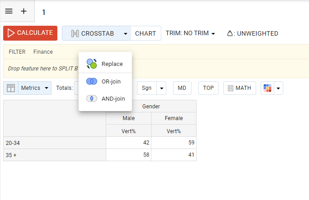
Task: Open the hamburger menu
Action: point(9,12)
